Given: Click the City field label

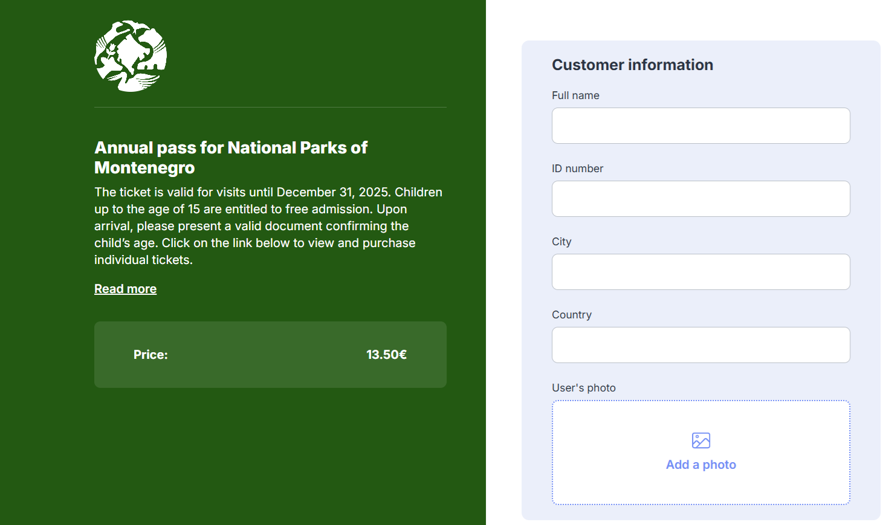Looking at the screenshot, I should tap(561, 242).
